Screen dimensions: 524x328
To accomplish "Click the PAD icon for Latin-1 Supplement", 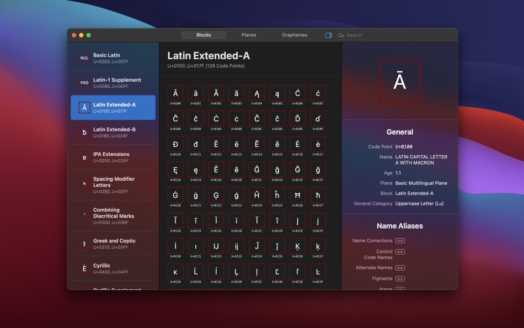I will [x=84, y=83].
